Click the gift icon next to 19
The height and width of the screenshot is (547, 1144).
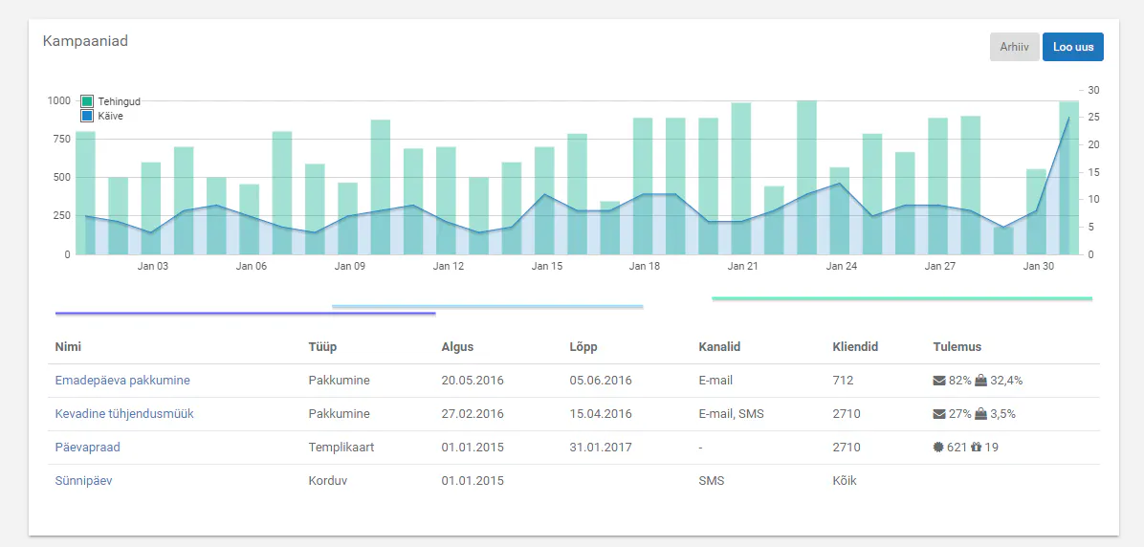click(x=977, y=448)
